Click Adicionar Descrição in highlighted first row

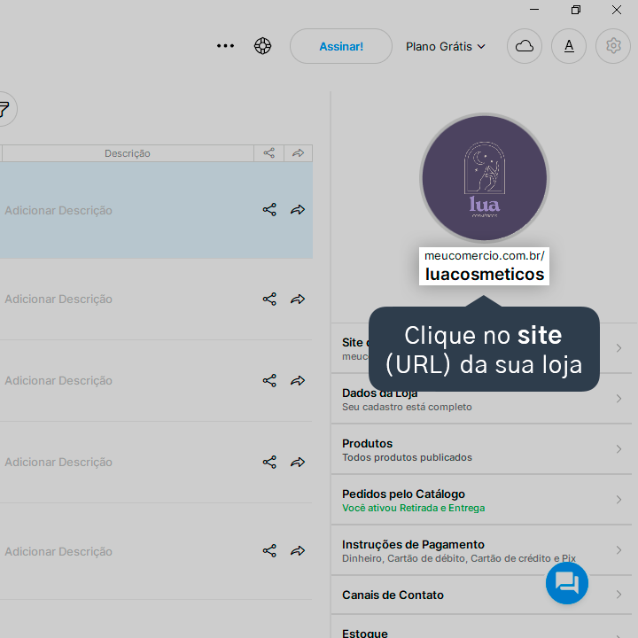point(58,210)
